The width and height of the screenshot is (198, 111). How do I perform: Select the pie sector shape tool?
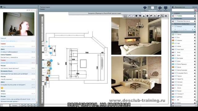coord(151,16)
